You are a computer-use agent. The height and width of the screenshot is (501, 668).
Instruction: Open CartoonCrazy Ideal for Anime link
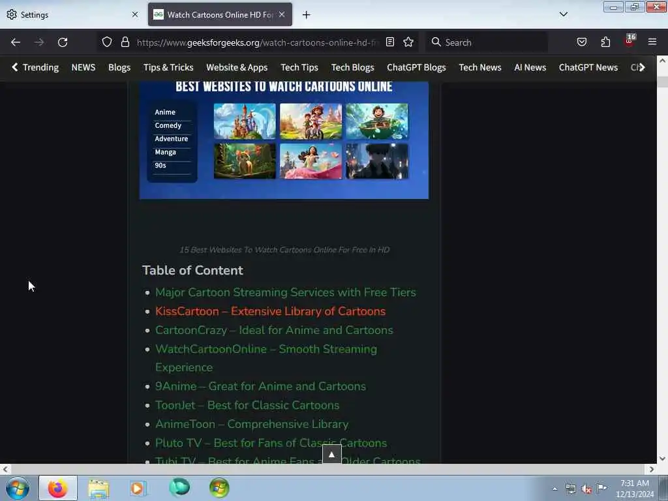point(274,330)
